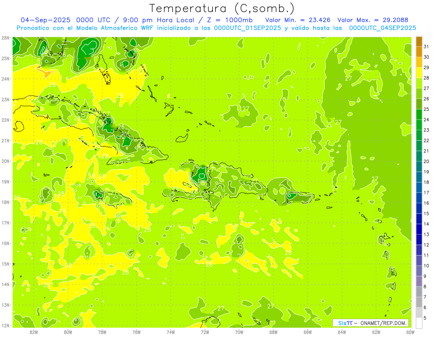Click the "70W" longitude axis label

click(239, 332)
